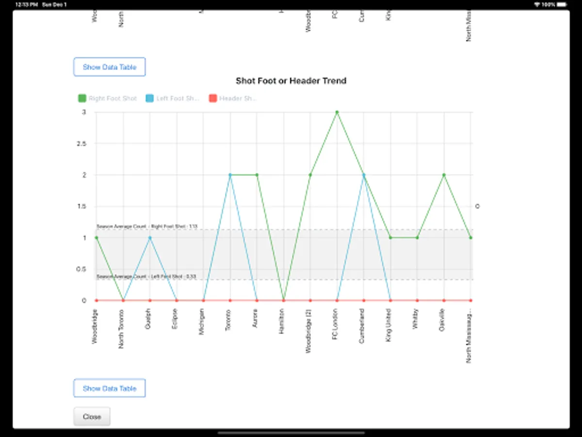Click the Woodbridge (2) axis label
Image resolution: width=582 pixels, height=437 pixels.
(309, 330)
